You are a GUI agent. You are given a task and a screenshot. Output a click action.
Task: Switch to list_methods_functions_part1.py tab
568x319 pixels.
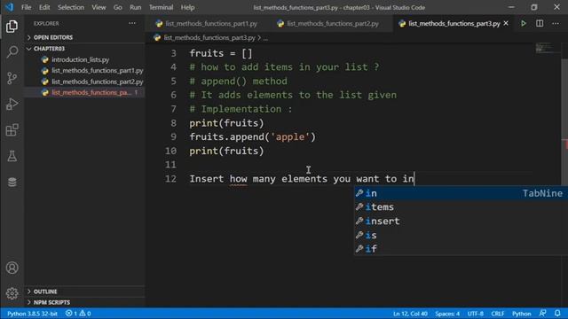coord(206,24)
